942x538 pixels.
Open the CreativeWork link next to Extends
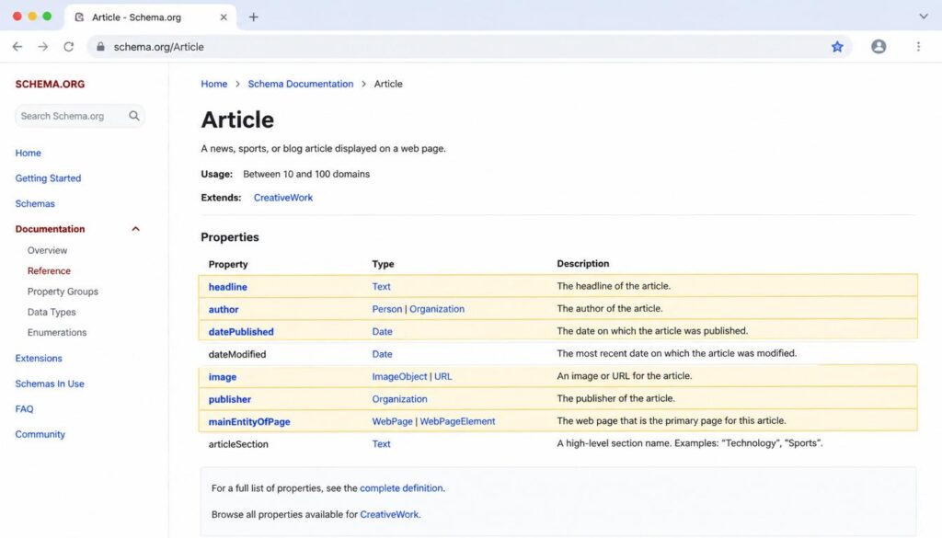click(283, 198)
